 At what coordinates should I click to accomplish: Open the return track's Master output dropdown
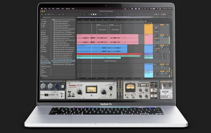pyautogui.click(x=156, y=64)
